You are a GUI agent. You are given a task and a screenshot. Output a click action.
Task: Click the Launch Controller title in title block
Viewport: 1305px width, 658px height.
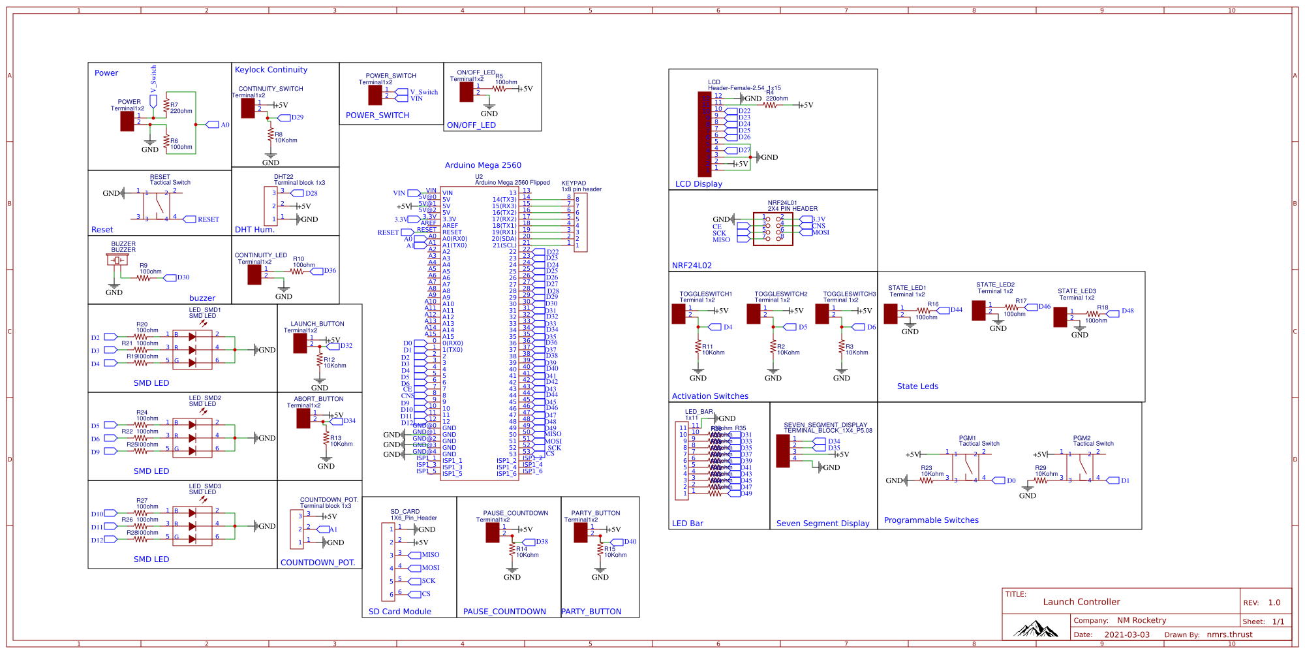point(1082,601)
